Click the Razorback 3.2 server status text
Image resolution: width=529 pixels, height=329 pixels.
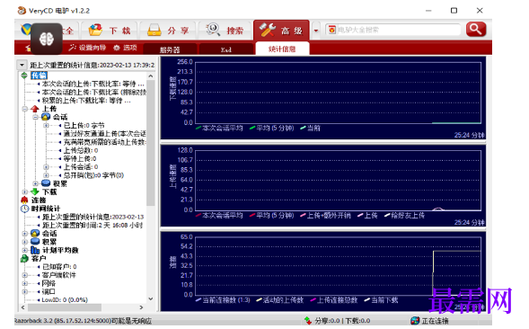(83, 321)
